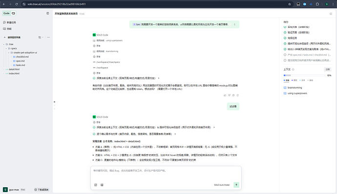337x194 pixels.
Task: Click the todo mentioning 2-3 homepage plans
Action: (x=307, y=49)
